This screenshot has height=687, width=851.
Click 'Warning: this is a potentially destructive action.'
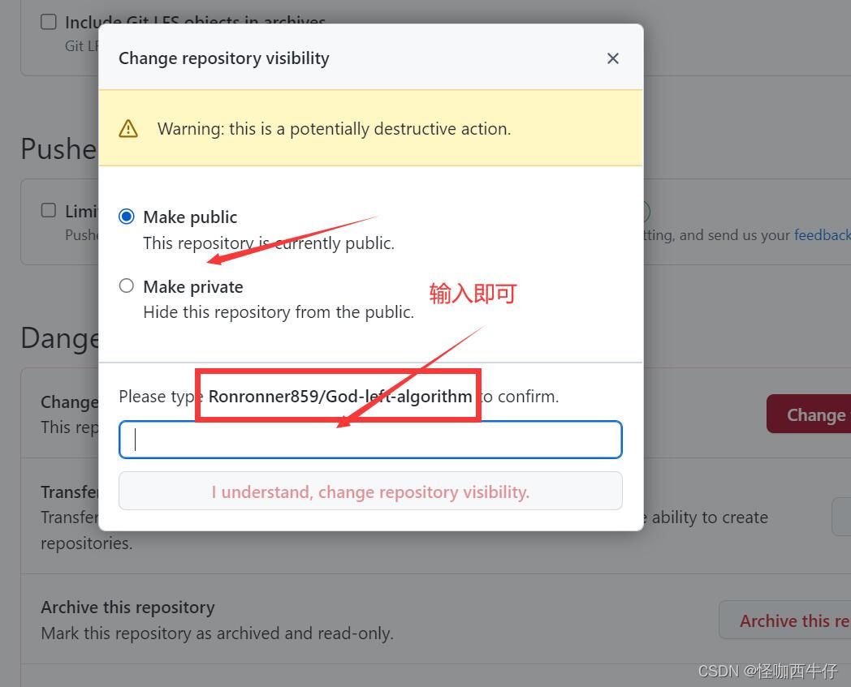coord(335,129)
